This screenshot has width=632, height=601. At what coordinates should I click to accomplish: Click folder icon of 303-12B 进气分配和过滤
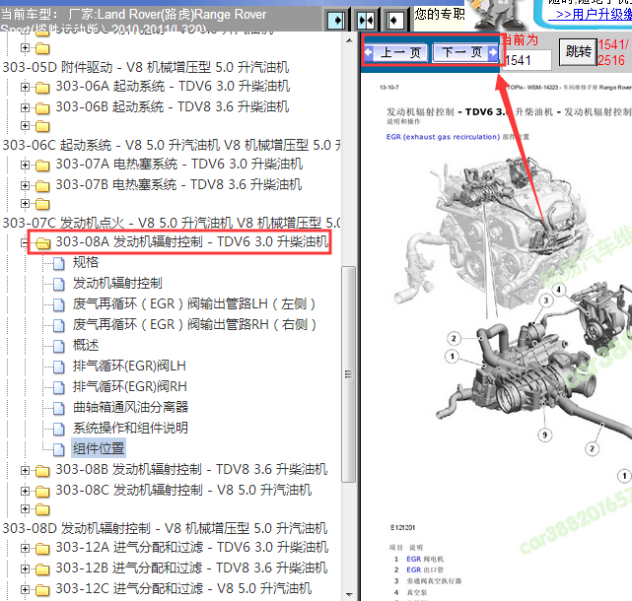[42, 569]
